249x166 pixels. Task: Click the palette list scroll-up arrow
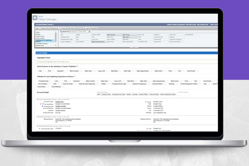tap(56, 32)
